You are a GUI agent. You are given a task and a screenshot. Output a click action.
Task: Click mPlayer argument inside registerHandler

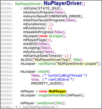75,95
